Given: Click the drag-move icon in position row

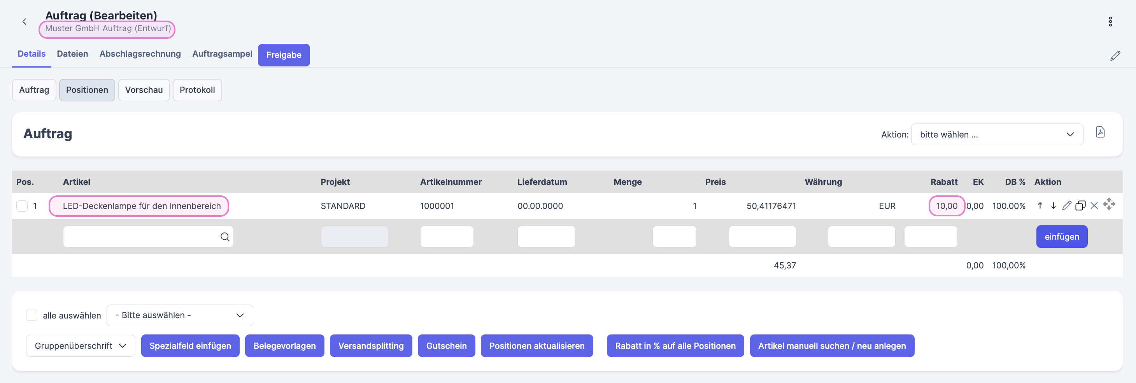Looking at the screenshot, I should point(1109,204).
